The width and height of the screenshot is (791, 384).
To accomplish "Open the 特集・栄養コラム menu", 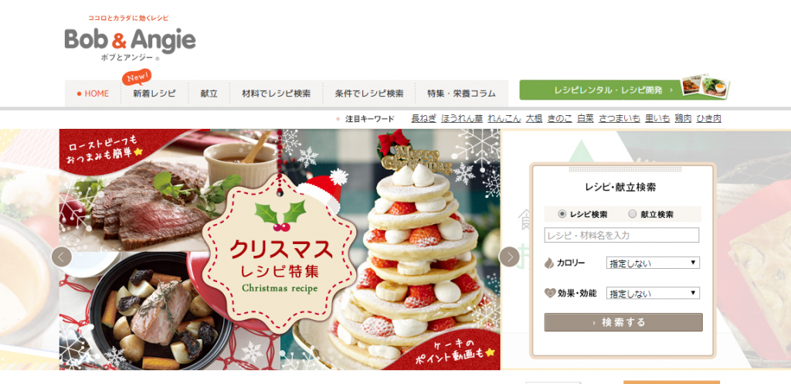I will coord(461,93).
